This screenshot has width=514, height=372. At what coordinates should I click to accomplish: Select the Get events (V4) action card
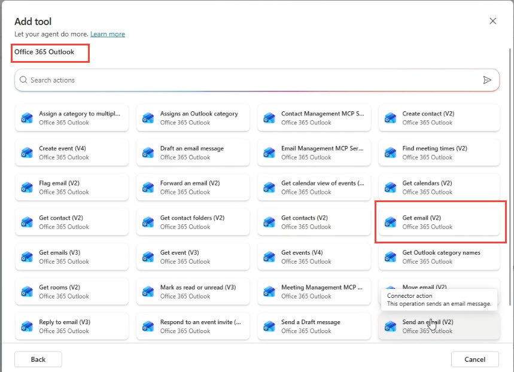[x=314, y=257]
